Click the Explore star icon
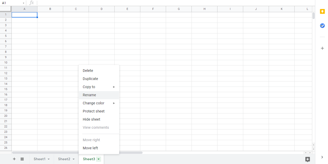Image resolution: width=328 pixels, height=164 pixels. [x=307, y=159]
